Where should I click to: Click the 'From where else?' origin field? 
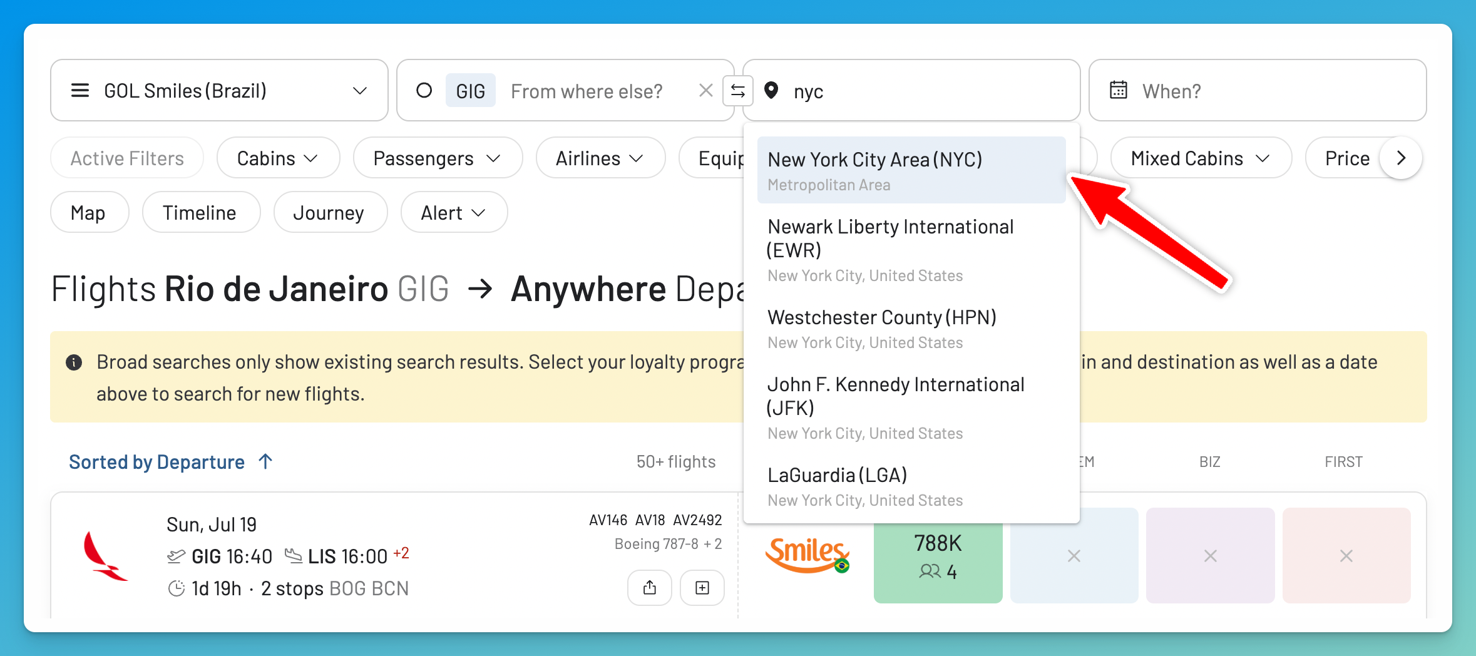click(587, 91)
